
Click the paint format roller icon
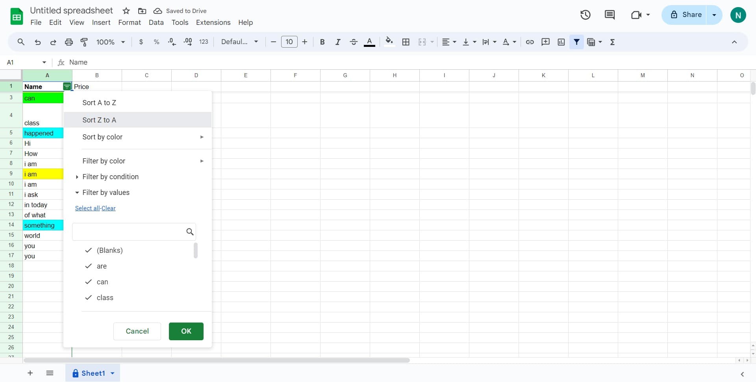pos(84,42)
